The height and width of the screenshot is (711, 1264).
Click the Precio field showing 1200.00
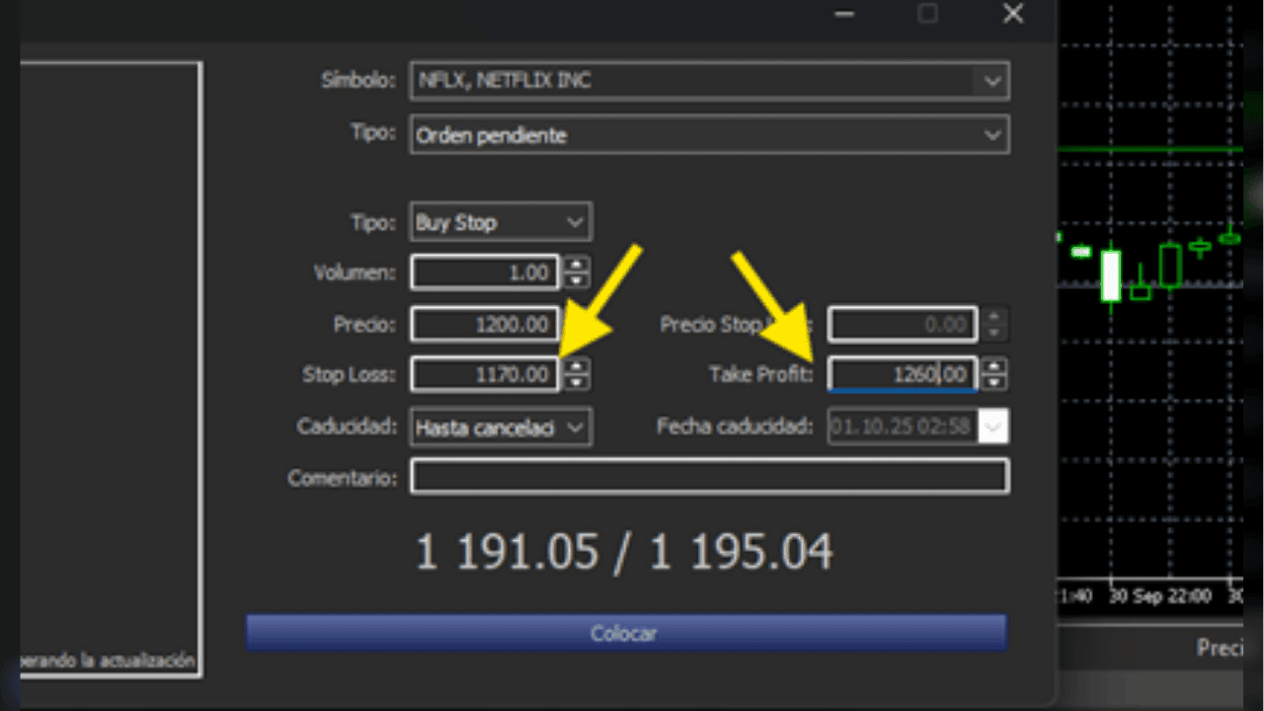(484, 324)
